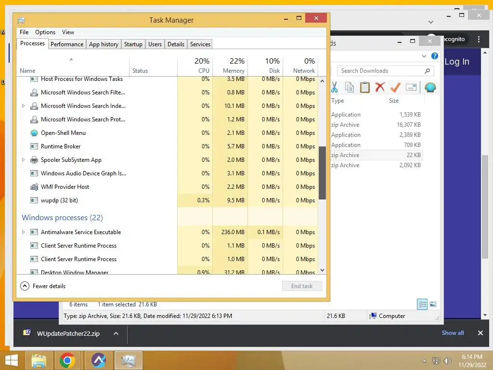Open the purple app icon in taskbar

[x=98, y=360]
